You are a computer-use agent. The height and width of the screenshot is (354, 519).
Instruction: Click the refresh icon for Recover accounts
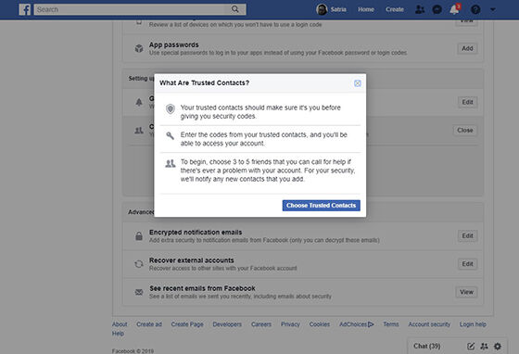pyautogui.click(x=139, y=264)
